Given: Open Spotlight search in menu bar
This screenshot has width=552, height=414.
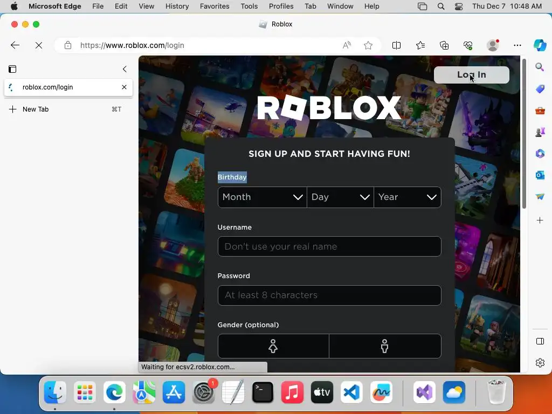Looking at the screenshot, I should (441, 6).
